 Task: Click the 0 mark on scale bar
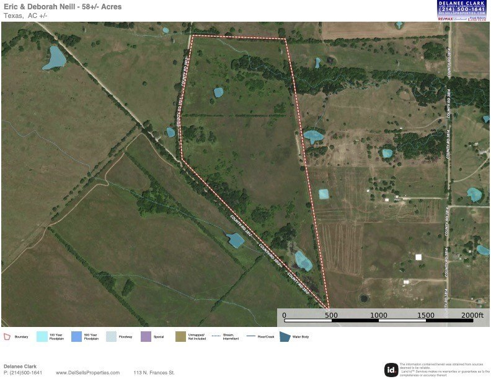coord(284,315)
